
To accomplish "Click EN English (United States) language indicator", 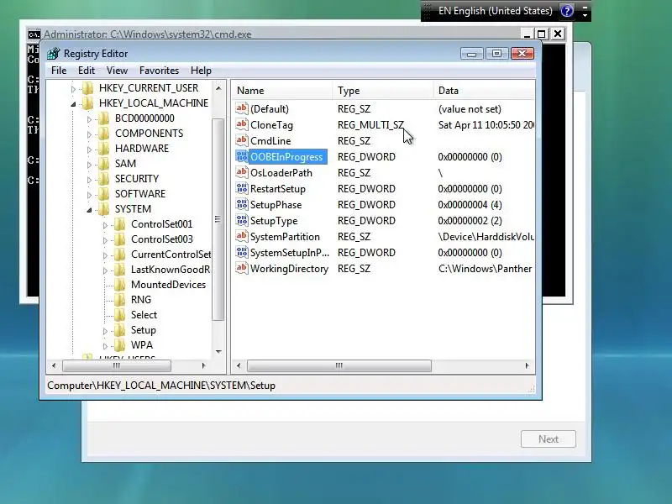I will click(x=495, y=11).
